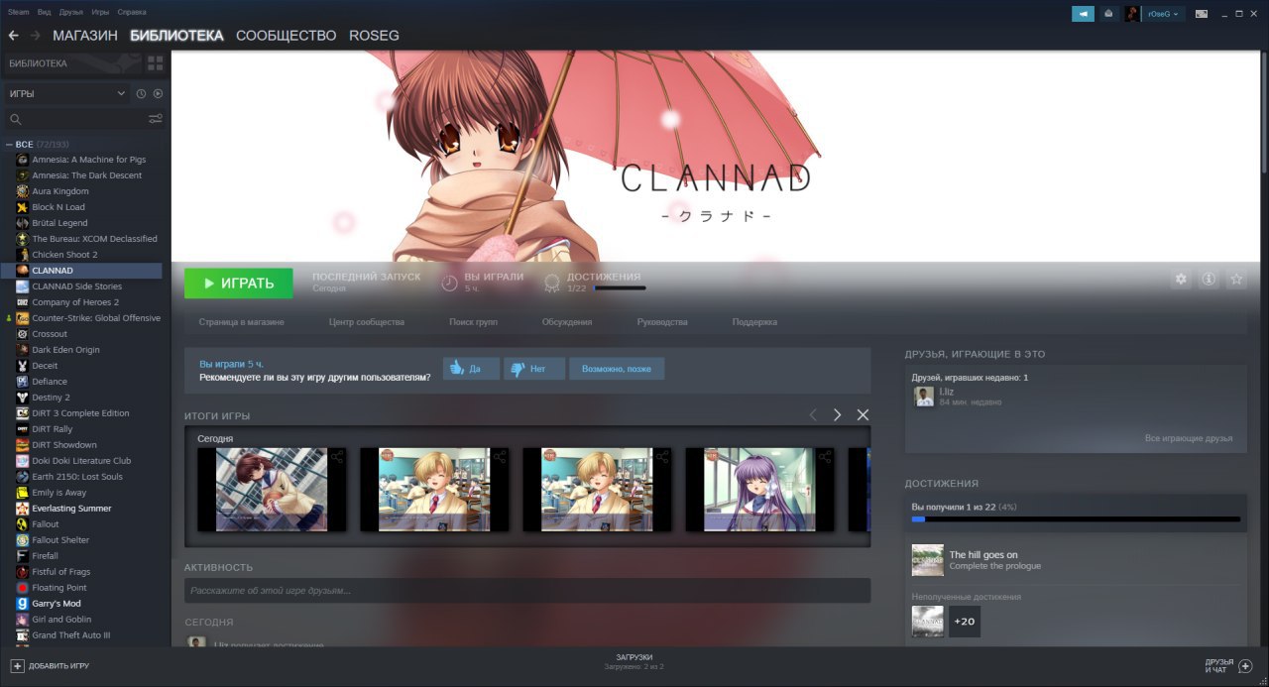
Task: Choose Возможно, позже option
Action: coord(617,369)
